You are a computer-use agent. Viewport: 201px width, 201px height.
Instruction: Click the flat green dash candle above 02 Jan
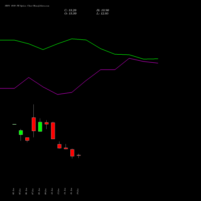[x=14, y=124]
